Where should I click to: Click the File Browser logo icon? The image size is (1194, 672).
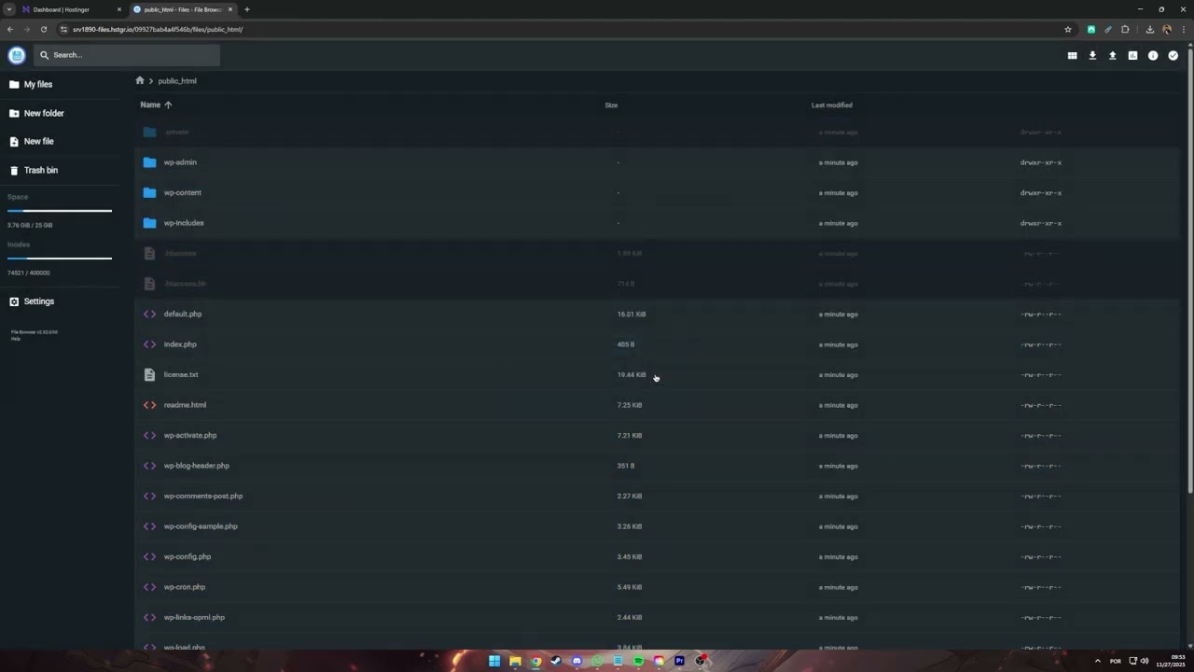click(17, 55)
